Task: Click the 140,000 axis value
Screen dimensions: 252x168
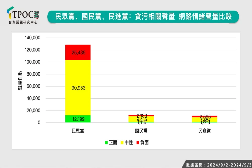Action: [x=33, y=38]
